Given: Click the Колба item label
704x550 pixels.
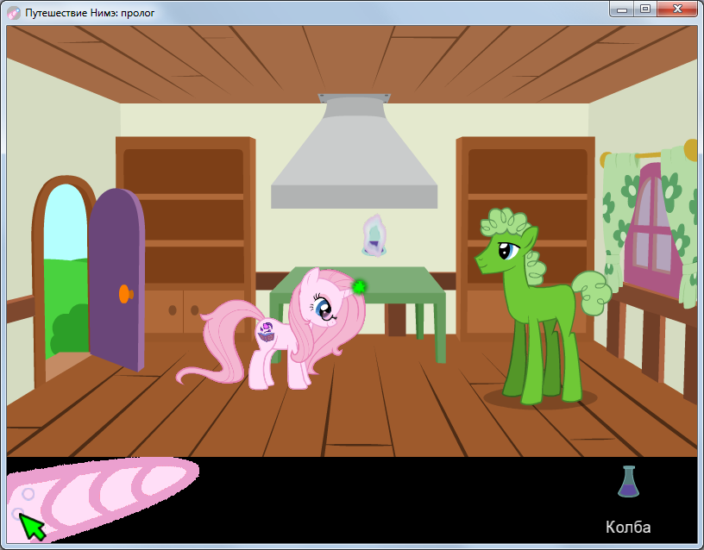Looking at the screenshot, I should coord(628,527).
